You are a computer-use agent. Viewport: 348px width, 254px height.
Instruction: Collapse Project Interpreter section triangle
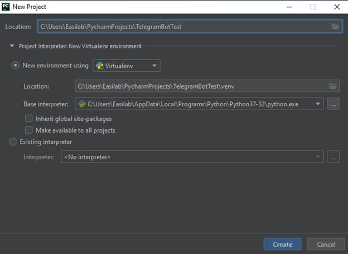pyautogui.click(x=12, y=46)
